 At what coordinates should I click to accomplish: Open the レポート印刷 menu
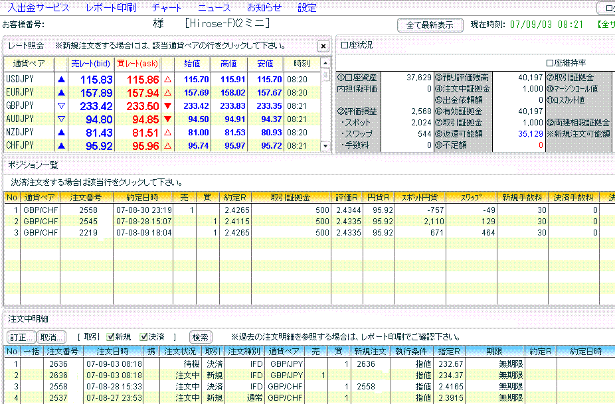click(x=111, y=8)
